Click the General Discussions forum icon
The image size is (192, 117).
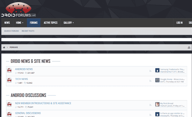[9, 114]
